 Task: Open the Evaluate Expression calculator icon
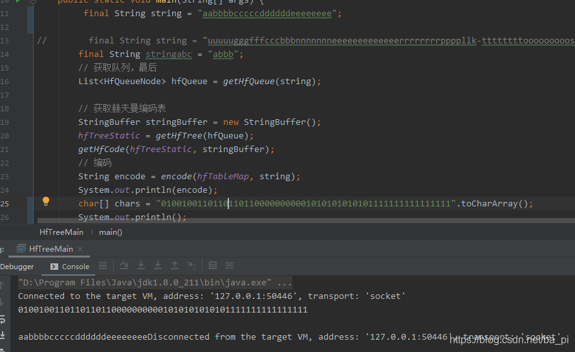213,265
